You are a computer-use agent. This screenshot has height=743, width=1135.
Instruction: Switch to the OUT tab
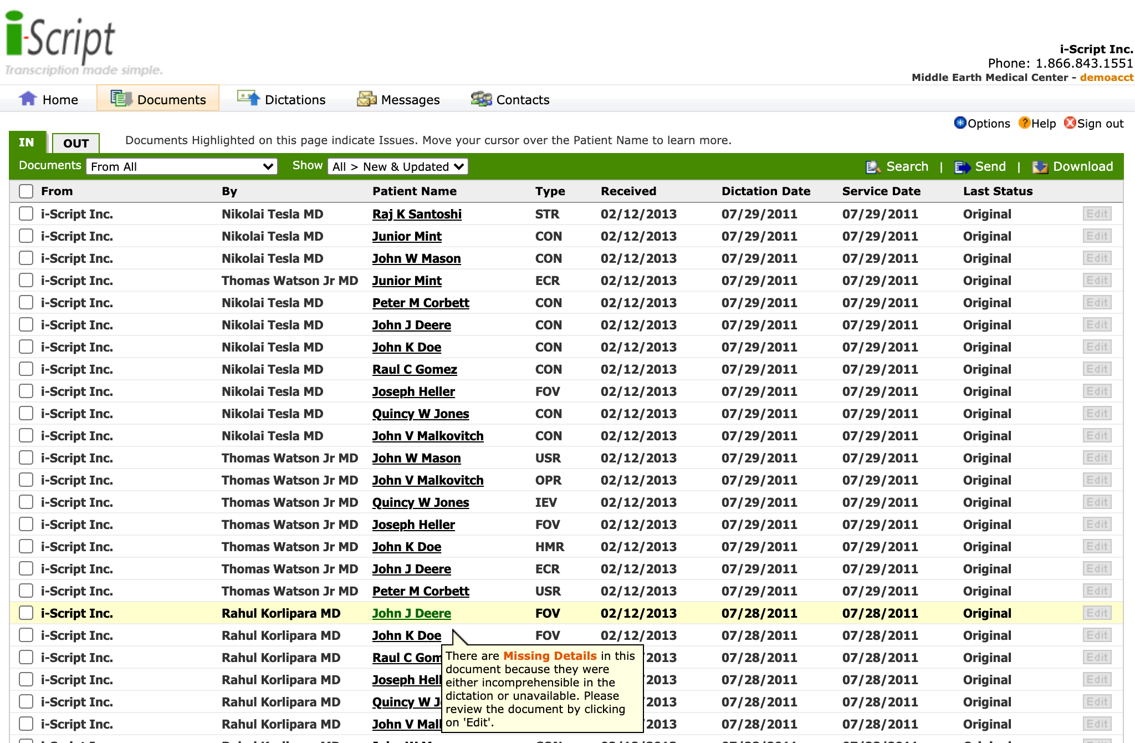[x=76, y=143]
